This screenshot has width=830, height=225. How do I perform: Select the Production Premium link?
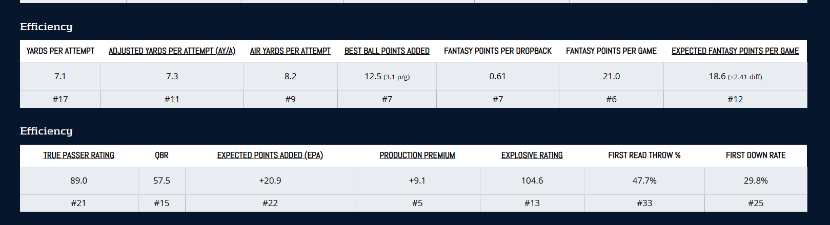pyautogui.click(x=417, y=155)
